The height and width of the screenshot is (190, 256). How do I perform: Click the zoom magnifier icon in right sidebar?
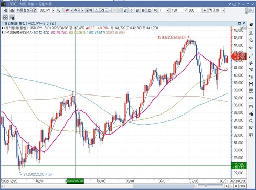click(251, 121)
